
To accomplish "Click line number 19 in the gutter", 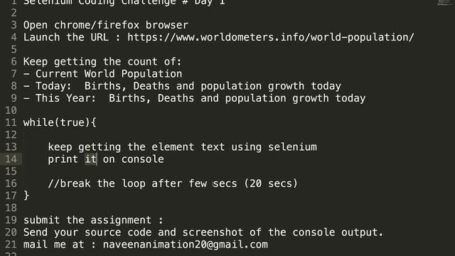I will [11, 220].
